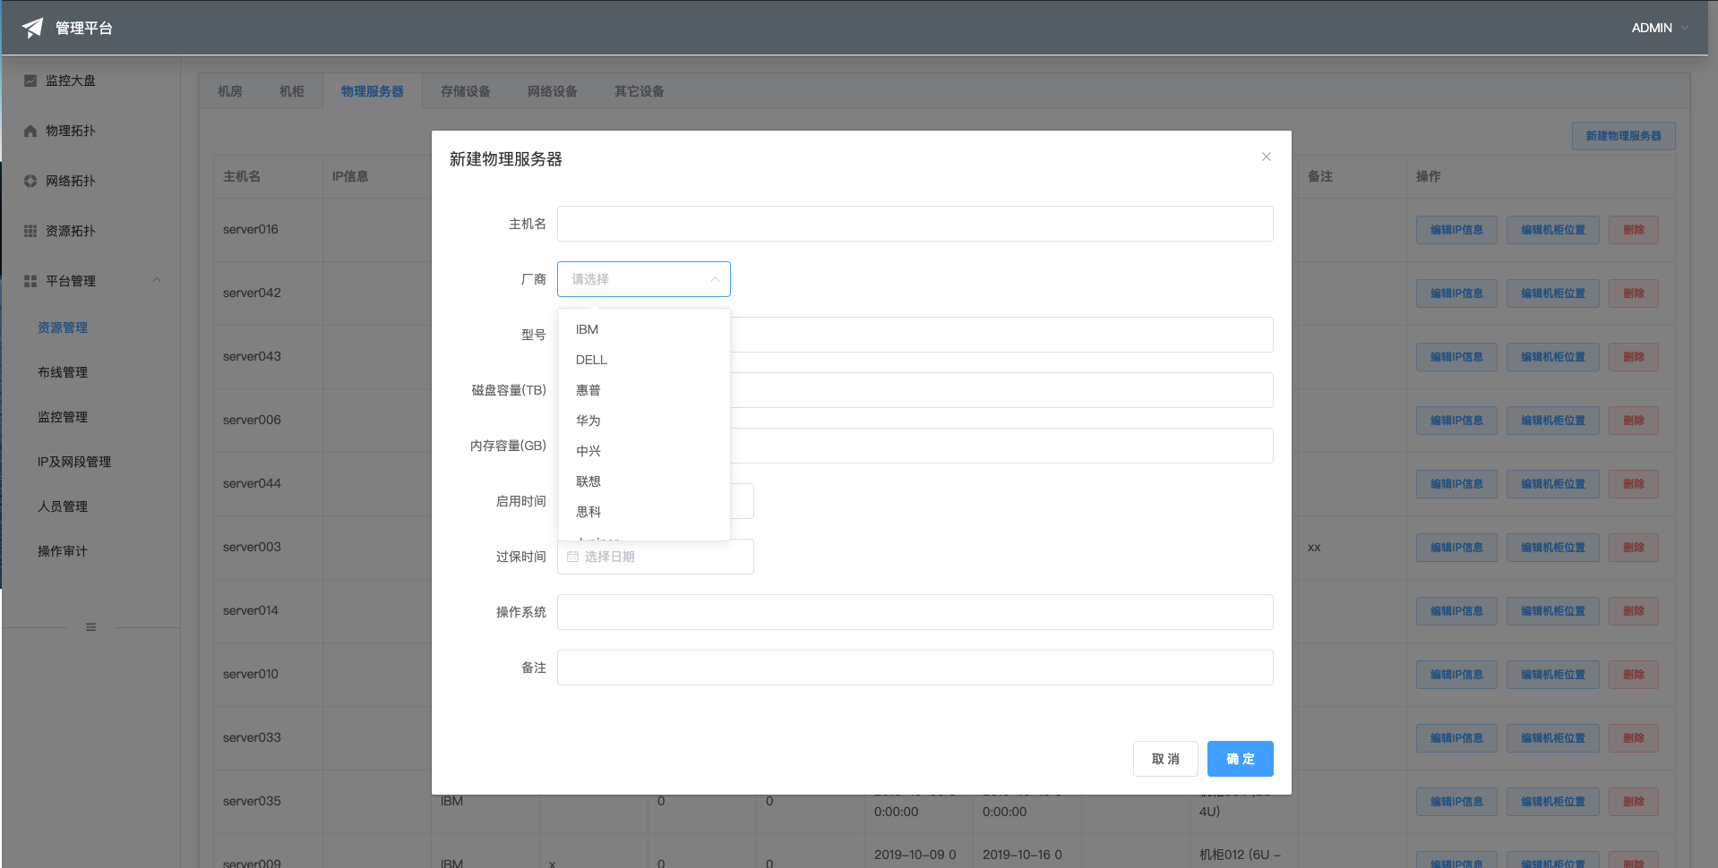
Task: Open the 存储设备 tab
Action: (466, 91)
